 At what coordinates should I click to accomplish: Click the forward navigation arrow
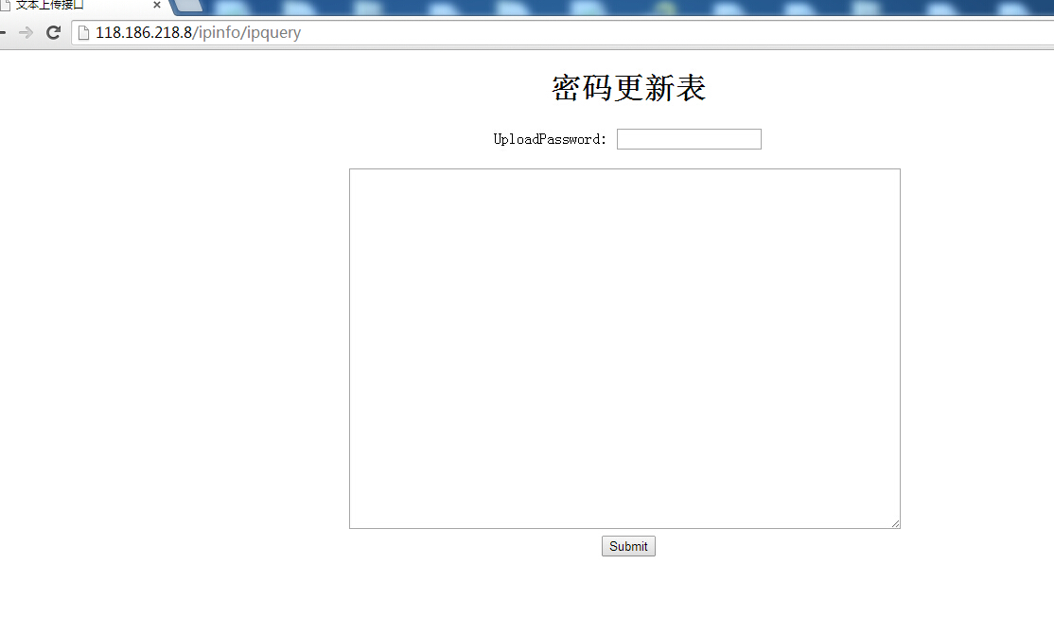(x=26, y=32)
